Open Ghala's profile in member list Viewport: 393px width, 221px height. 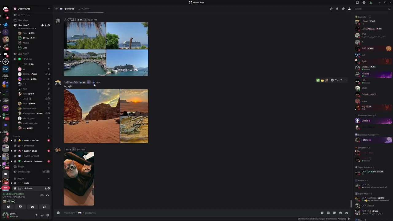(x=373, y=121)
